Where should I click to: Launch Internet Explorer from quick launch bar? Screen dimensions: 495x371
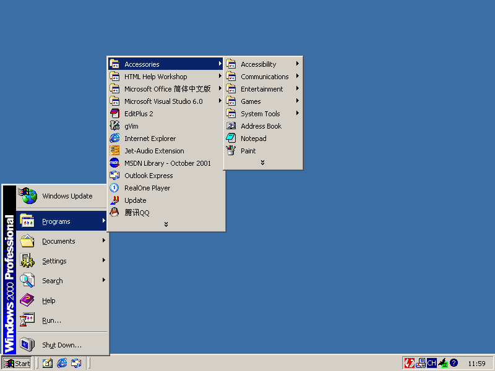(62, 364)
